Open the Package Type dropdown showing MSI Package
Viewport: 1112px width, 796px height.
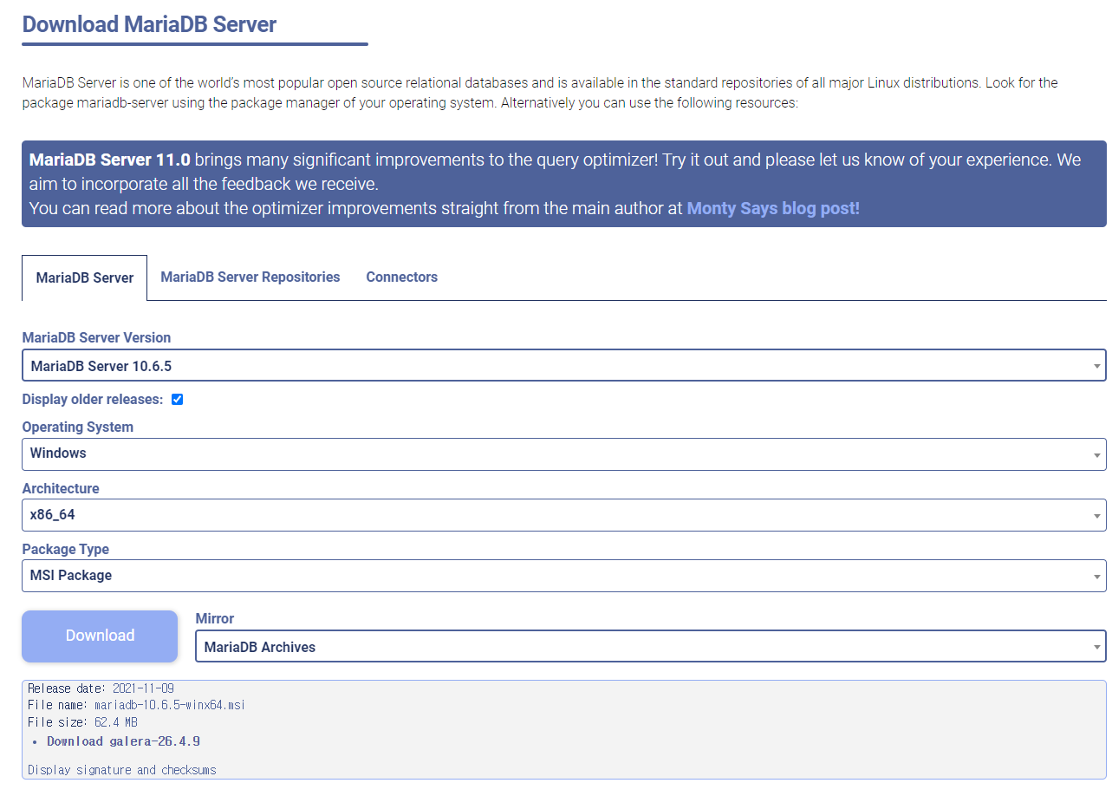(563, 576)
